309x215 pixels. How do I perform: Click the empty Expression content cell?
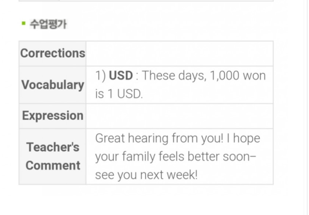180,116
